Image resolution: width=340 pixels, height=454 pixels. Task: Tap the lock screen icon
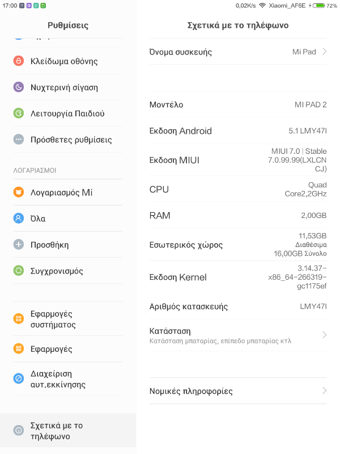19,61
